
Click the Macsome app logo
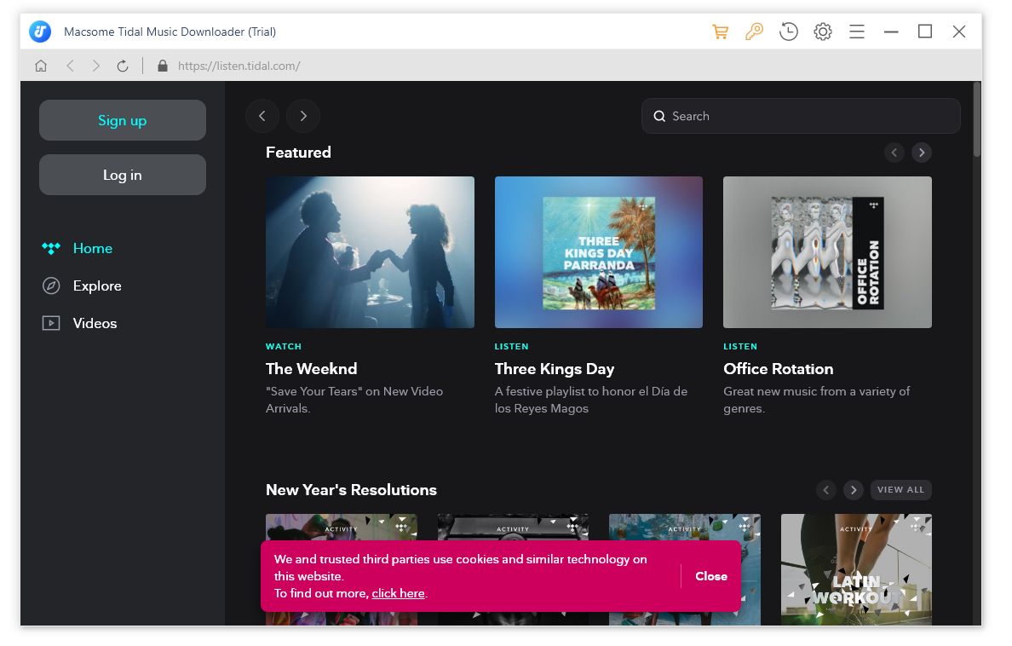pyautogui.click(x=40, y=31)
